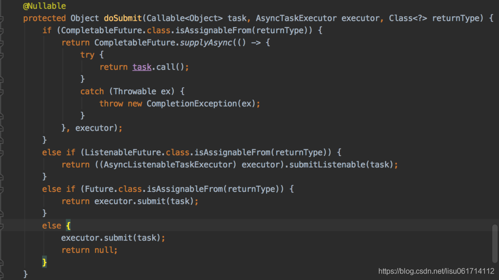
Task: Click 'Callable<Object>' parameter type
Action: [x=184, y=18]
